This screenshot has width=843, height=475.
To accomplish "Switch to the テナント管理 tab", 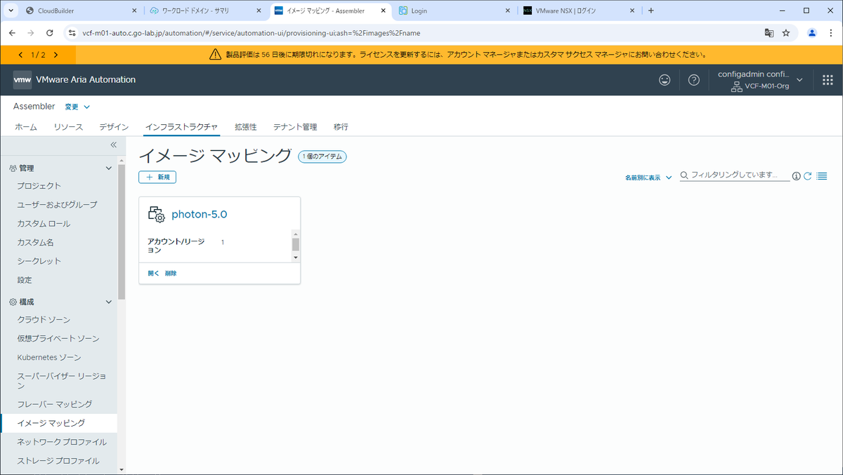I will pos(295,127).
